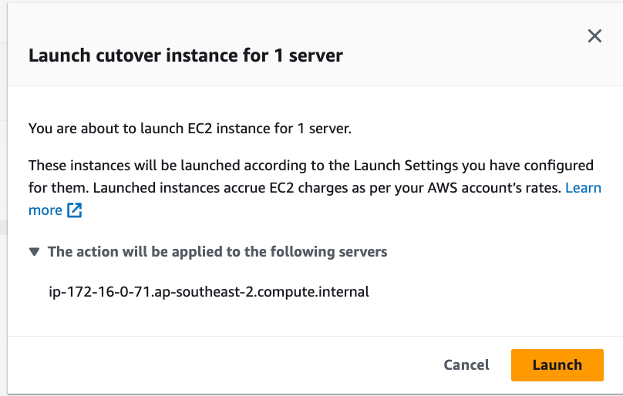This screenshot has height=396, width=623.
Task: Collapse the servers list disclosure triangle
Action: tap(34, 252)
